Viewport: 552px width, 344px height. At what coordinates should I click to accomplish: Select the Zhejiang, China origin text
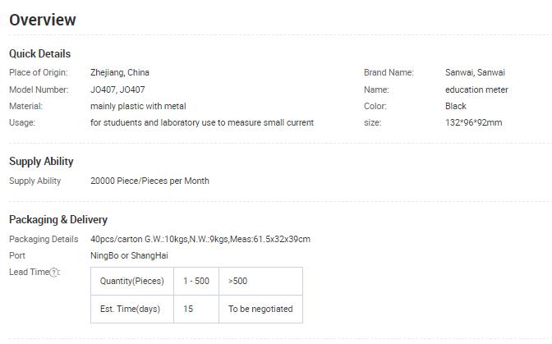120,72
